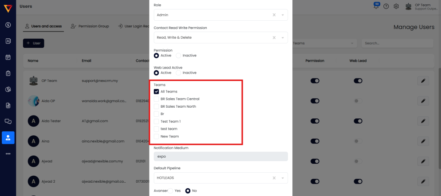Expand the Default Pipeline dropdown
Viewport: 441px width, 196px height.
[x=283, y=177]
